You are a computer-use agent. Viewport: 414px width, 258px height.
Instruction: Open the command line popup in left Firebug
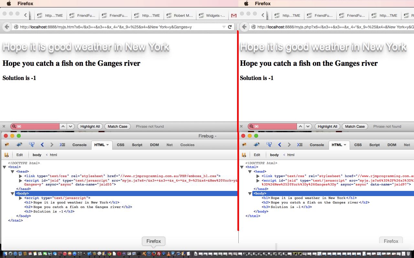(63, 145)
